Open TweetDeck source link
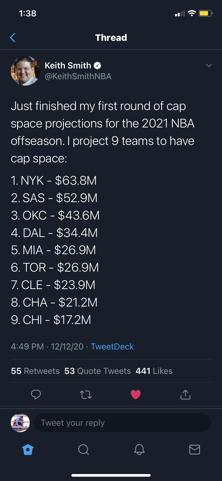The height and width of the screenshot is (481, 222). [x=112, y=347]
